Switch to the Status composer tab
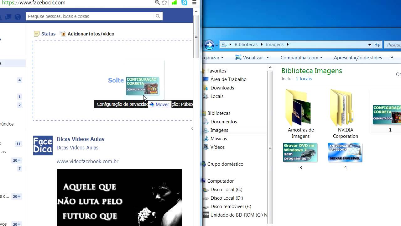Screen dimensions: 401x226 click(45, 34)
